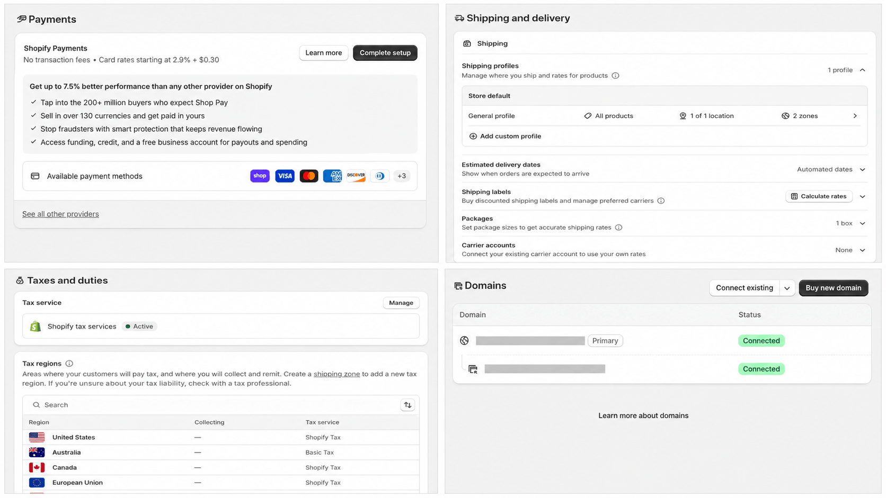
Task: Click the Payments section header icon
Action: [21, 19]
